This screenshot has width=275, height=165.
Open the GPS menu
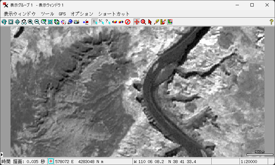(62, 14)
